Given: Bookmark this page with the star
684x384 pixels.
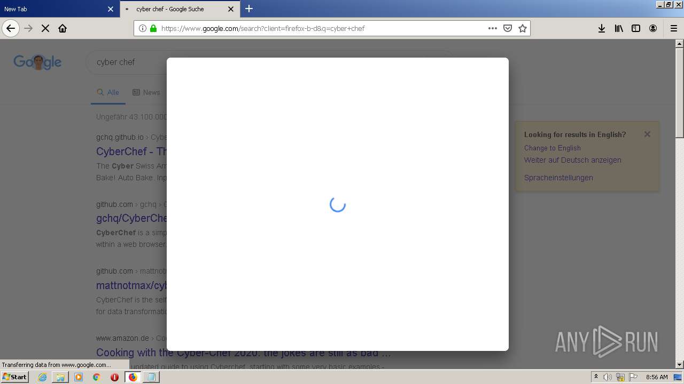Looking at the screenshot, I should (523, 28).
